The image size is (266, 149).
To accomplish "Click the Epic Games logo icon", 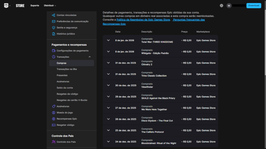I will tap(6, 5).
